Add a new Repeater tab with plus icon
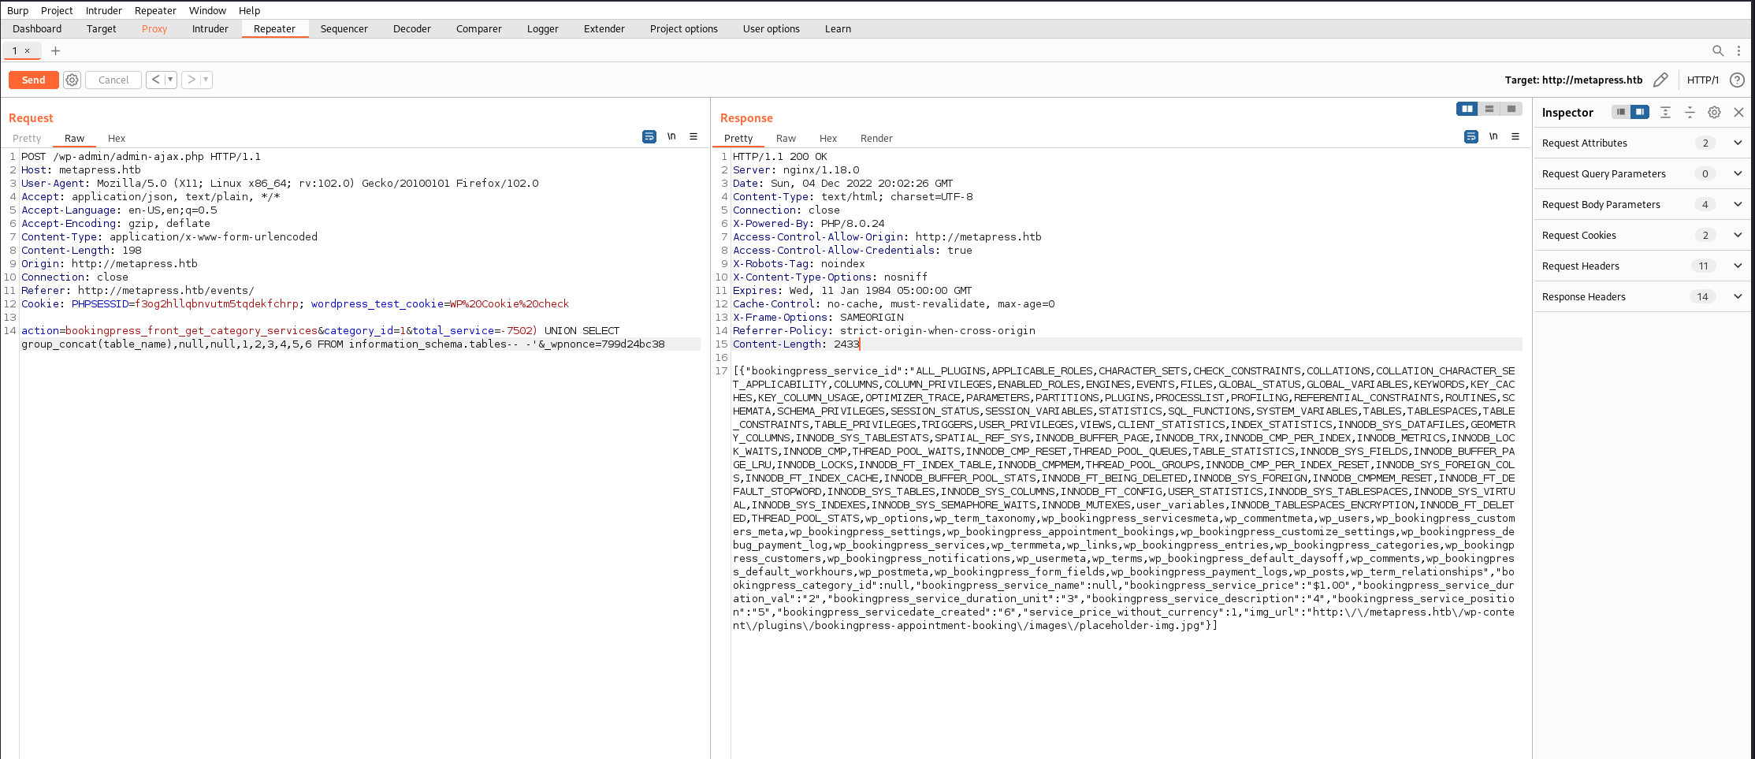This screenshot has height=759, width=1755. [x=55, y=50]
